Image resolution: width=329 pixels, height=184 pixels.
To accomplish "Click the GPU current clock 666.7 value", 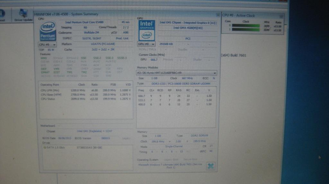I will click(x=154, y=60).
